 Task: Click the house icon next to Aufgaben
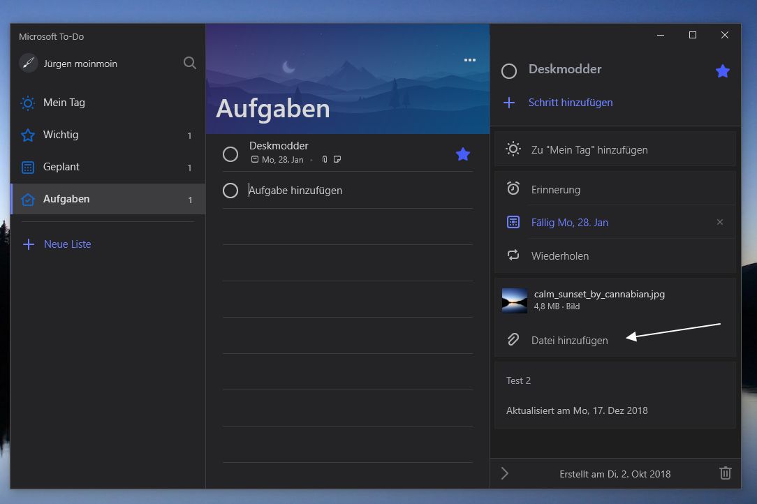pos(28,200)
